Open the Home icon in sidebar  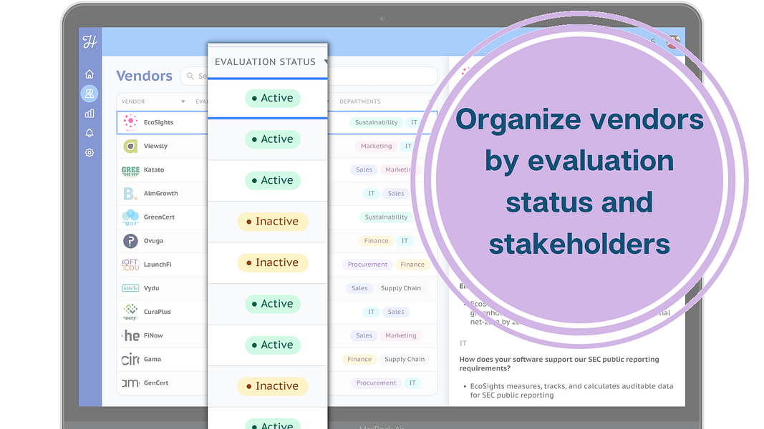click(90, 74)
